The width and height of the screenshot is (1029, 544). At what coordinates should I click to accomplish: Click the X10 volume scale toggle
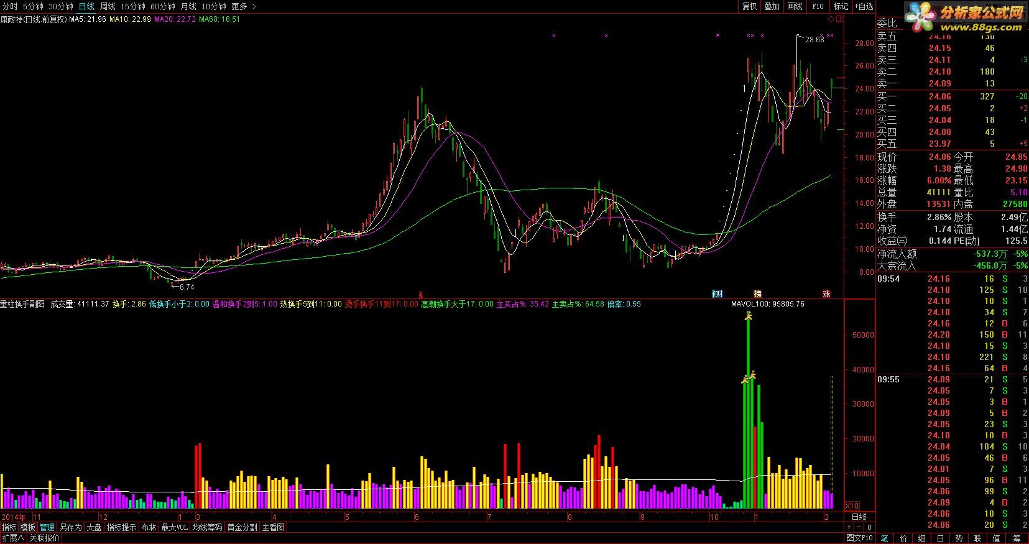coord(852,505)
